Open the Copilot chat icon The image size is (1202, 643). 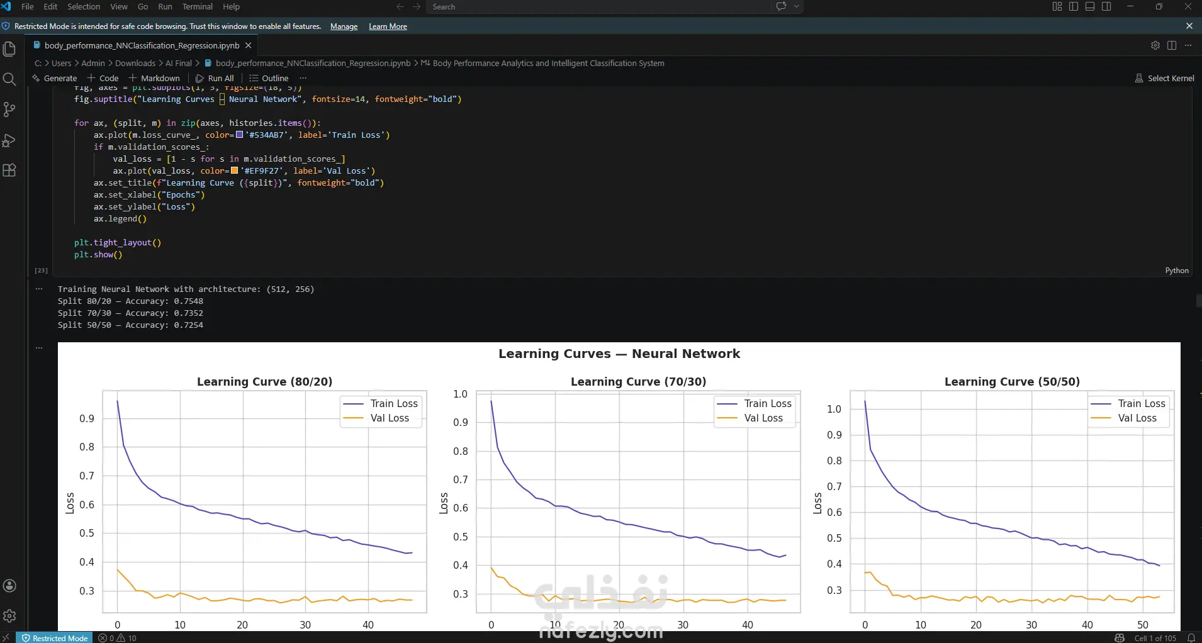(782, 7)
